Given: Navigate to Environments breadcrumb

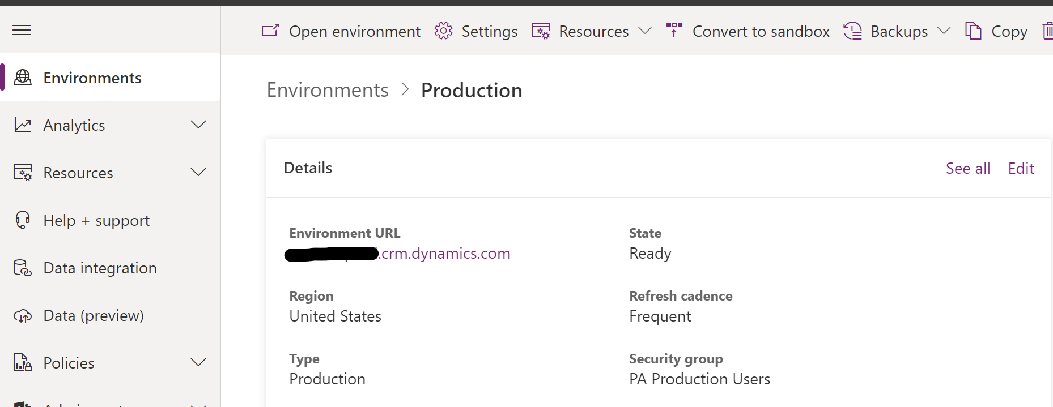Looking at the screenshot, I should 328,90.
